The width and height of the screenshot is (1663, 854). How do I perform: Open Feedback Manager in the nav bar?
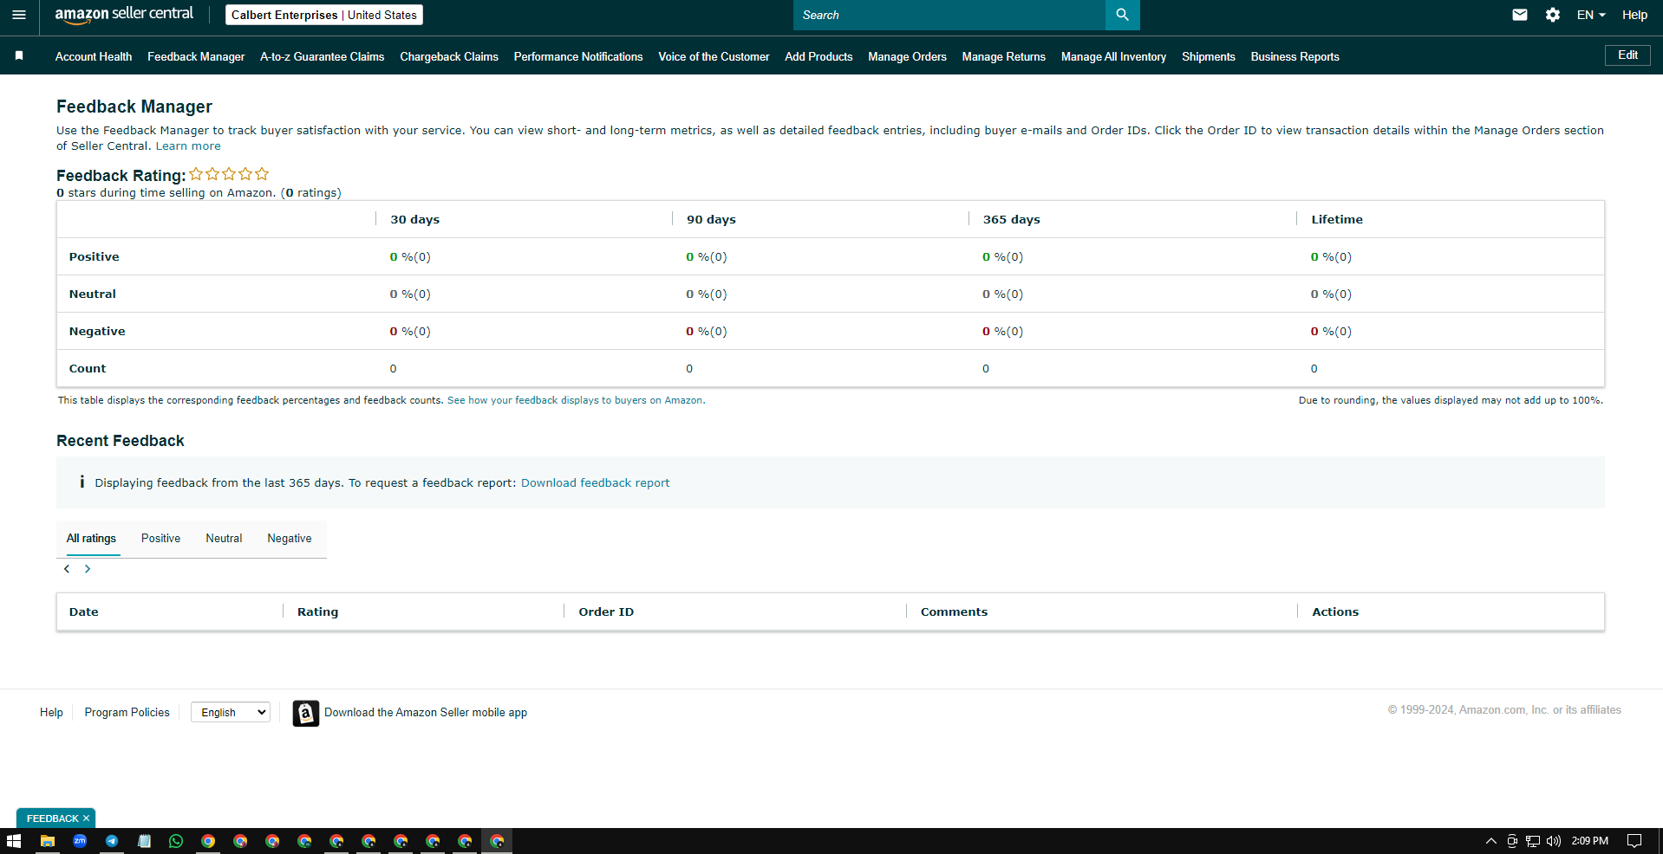(x=196, y=56)
